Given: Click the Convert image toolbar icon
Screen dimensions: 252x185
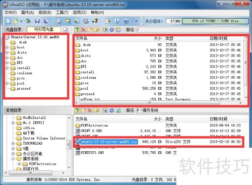Looking at the screenshot, I should coord(77,21).
